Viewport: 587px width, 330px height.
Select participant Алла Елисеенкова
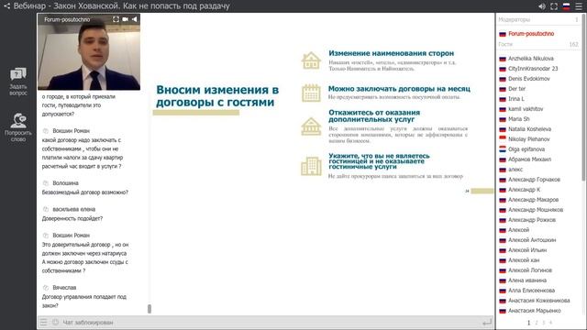click(531, 291)
